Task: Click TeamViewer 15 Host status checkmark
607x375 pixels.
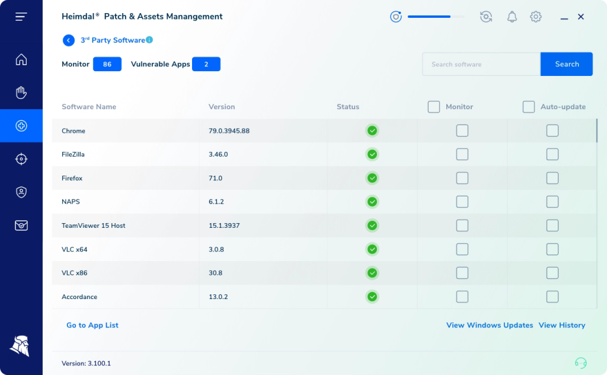Action: pos(372,225)
